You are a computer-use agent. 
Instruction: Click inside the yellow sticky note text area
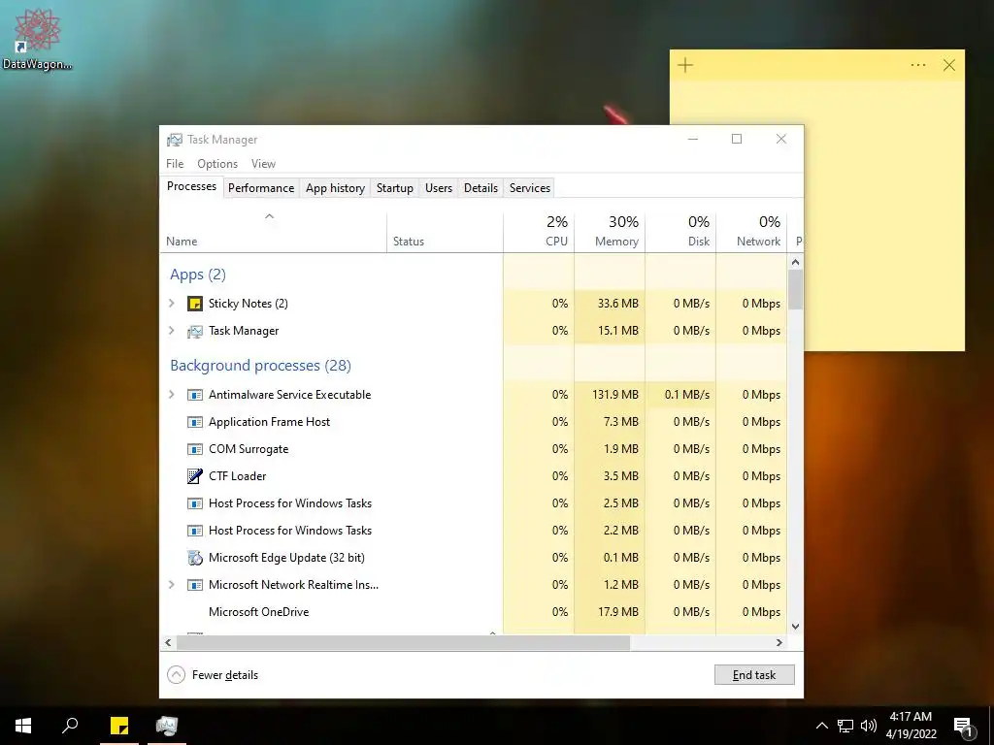[x=883, y=215]
